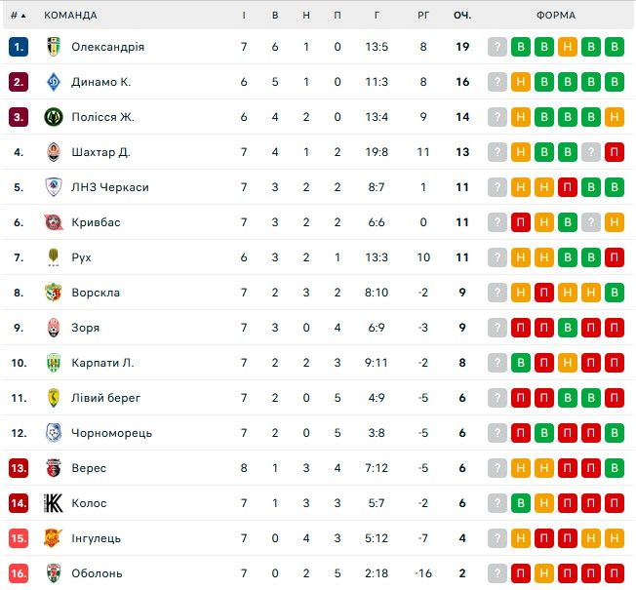This screenshot has width=636, height=590.
Task: Click the Ворскла team crest
Action: [x=54, y=293]
